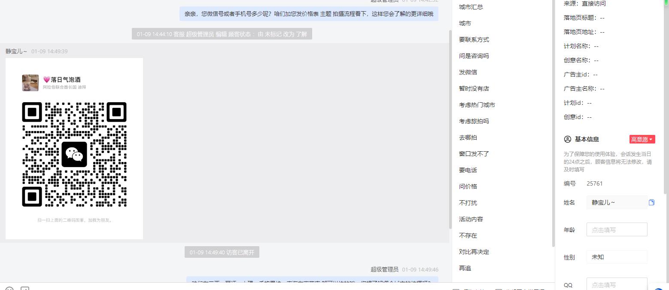Pick the 对比再决定 quick reply

click(x=474, y=252)
